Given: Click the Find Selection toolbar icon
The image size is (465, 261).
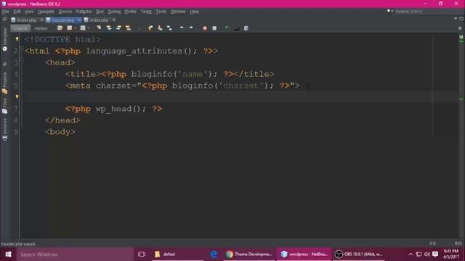Looking at the screenshot, I should pos(99,28).
